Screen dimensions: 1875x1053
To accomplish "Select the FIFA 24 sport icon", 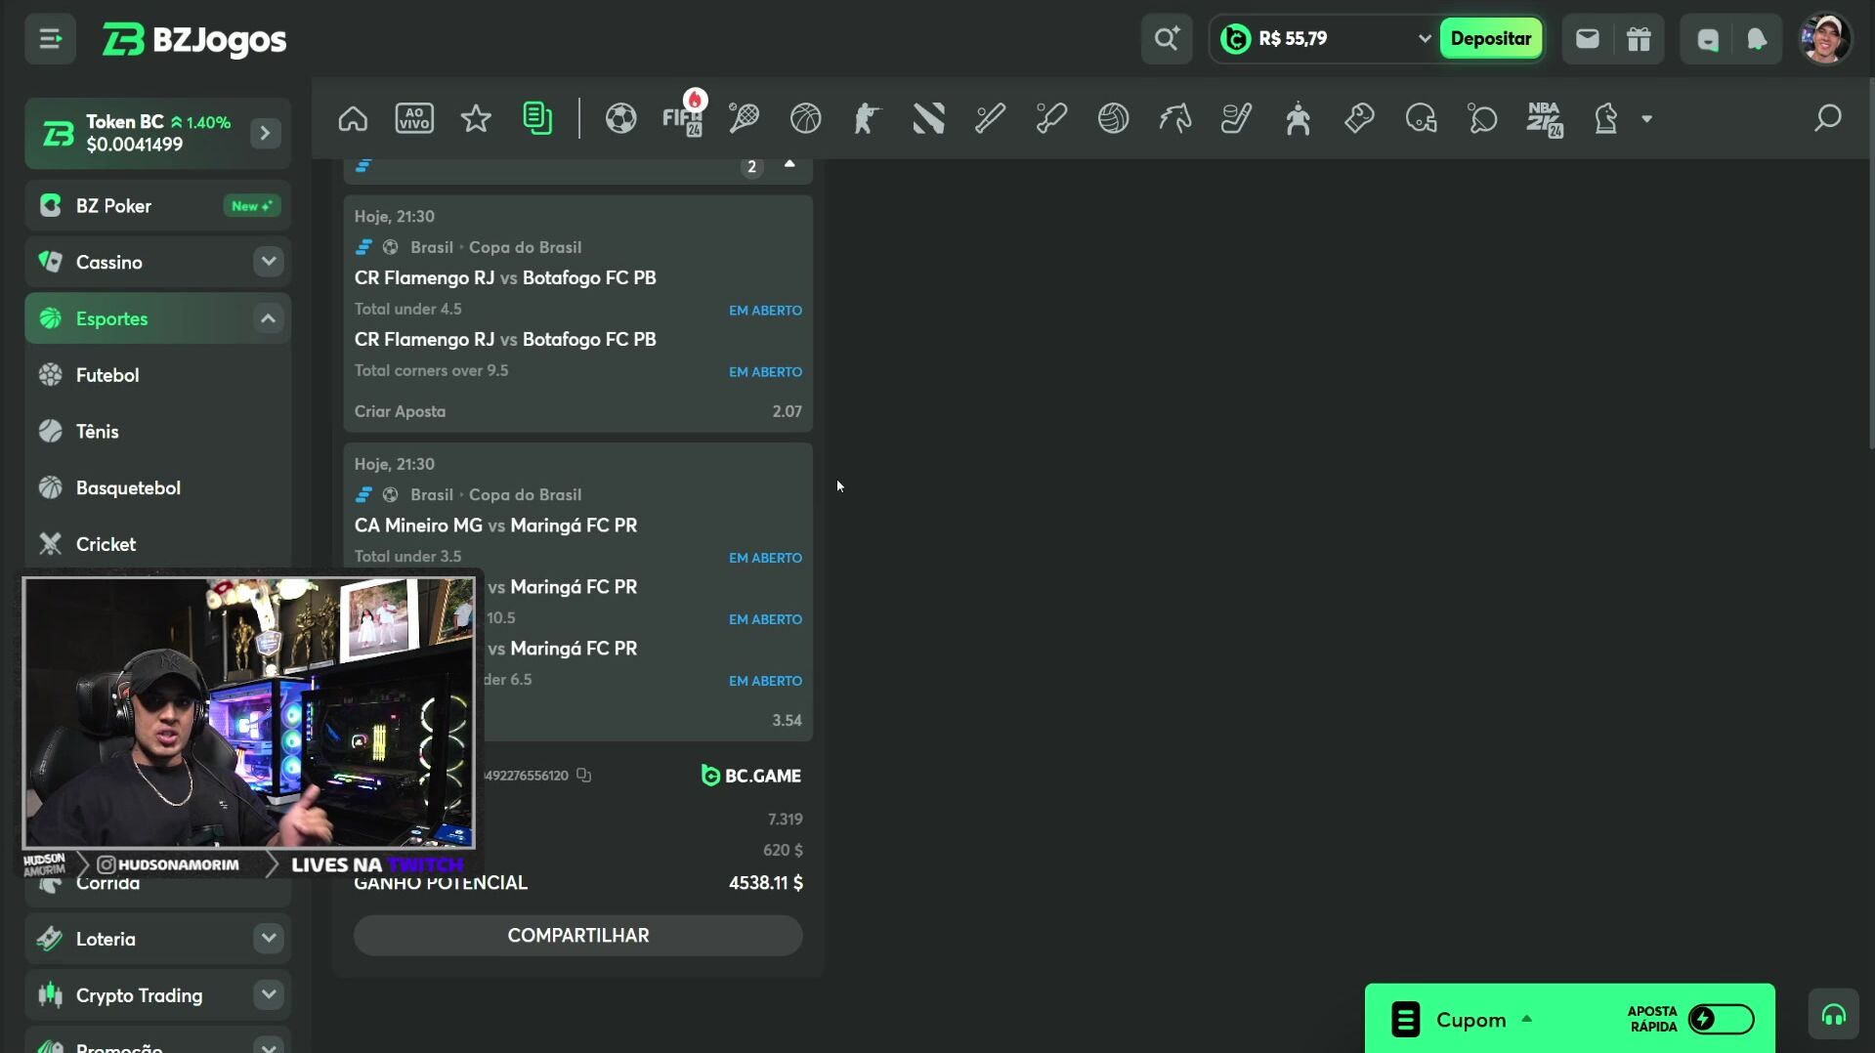I will point(683,119).
